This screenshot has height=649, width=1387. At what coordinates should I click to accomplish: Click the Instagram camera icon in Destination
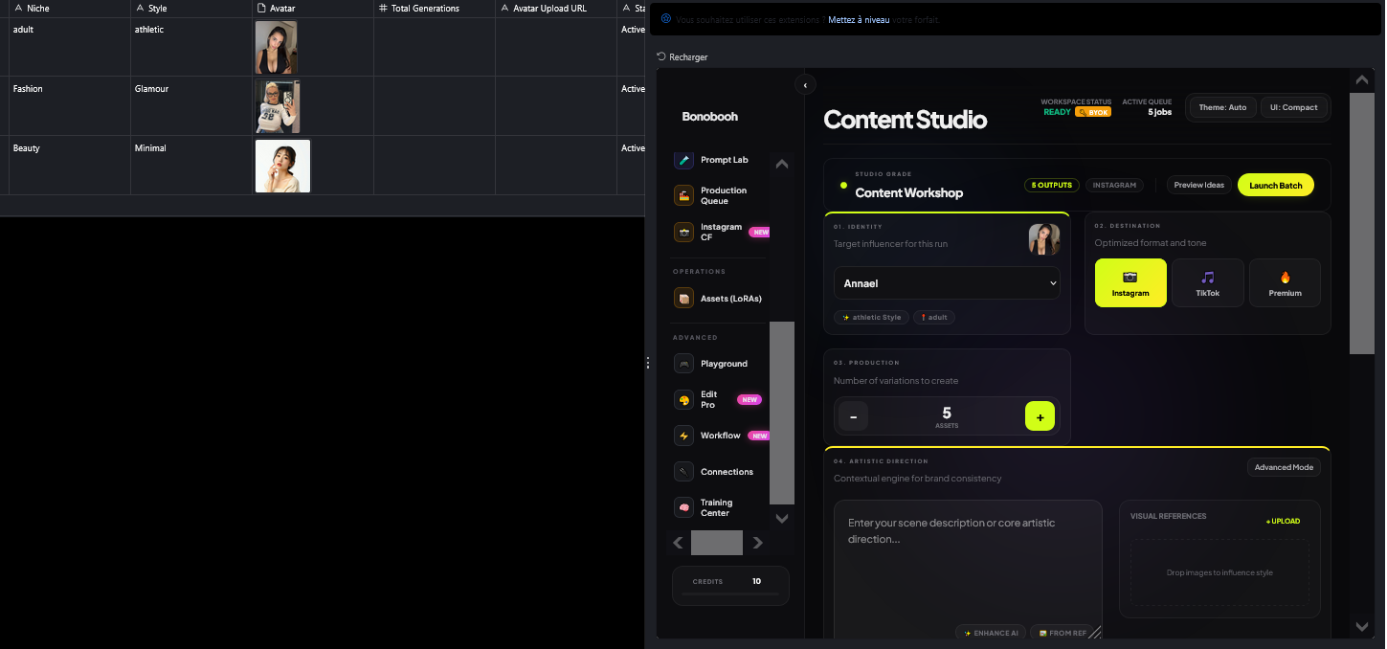(x=1130, y=277)
